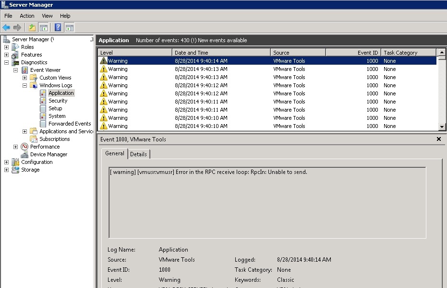Collapse the Diagnostics tree node
The height and width of the screenshot is (288, 447).
pos(7,63)
